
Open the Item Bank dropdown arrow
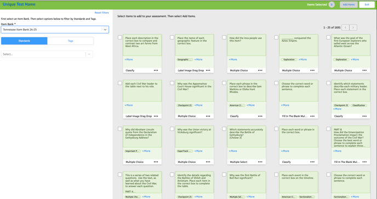pyautogui.click(x=105, y=30)
